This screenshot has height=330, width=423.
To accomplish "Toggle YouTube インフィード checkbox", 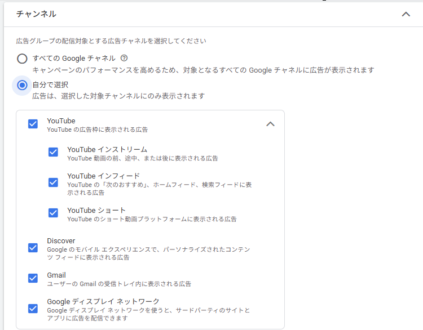I will point(53,182).
